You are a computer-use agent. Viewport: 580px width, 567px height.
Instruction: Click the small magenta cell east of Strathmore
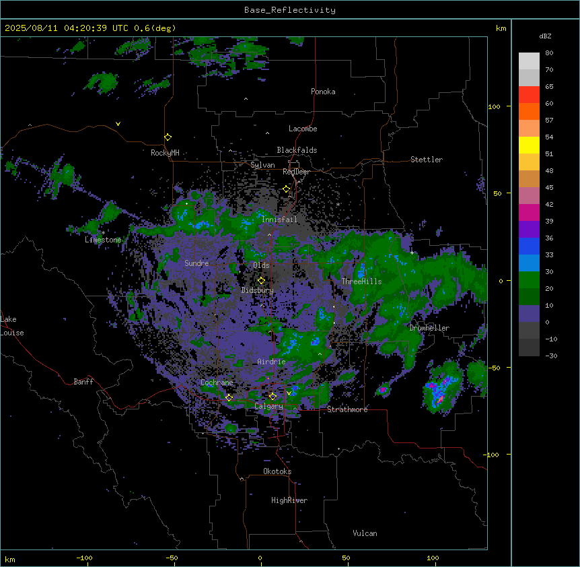(383, 390)
